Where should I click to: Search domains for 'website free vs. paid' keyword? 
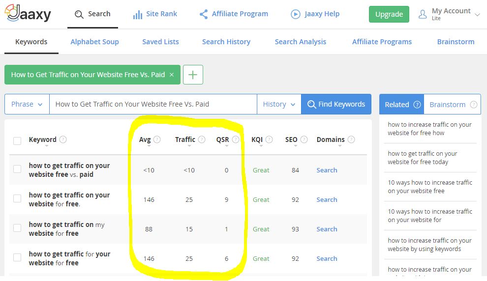pyautogui.click(x=327, y=170)
